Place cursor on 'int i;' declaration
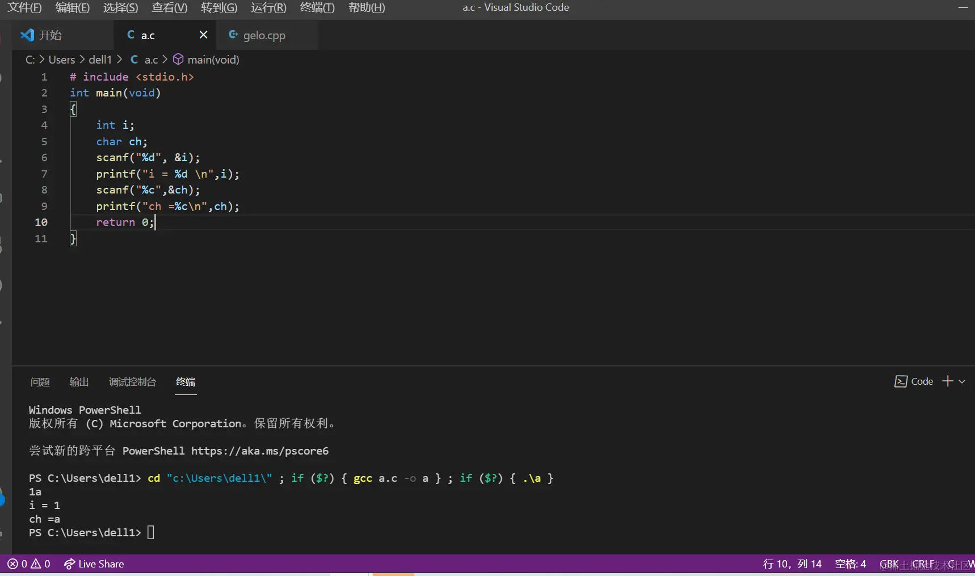The width and height of the screenshot is (975, 576). point(115,125)
